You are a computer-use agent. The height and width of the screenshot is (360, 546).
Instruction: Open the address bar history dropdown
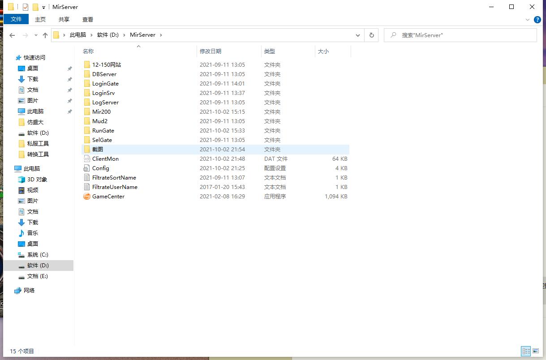357,35
